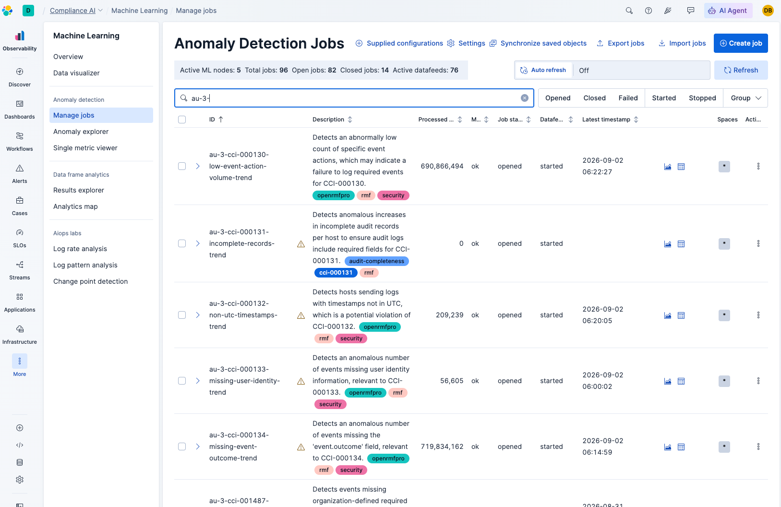The height and width of the screenshot is (507, 781).
Task: Open the management gear icon in sidebar
Action: tap(20, 480)
